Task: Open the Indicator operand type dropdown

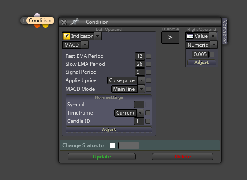Action: click(98, 36)
